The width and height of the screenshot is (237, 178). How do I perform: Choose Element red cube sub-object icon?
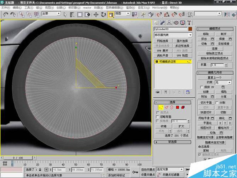[x=183, y=107]
